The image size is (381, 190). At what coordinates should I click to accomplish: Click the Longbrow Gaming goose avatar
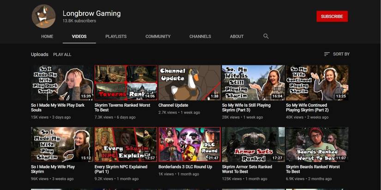[43, 17]
